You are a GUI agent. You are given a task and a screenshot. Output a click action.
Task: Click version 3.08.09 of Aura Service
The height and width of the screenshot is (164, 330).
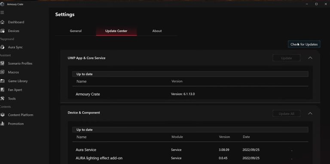coord(224,150)
